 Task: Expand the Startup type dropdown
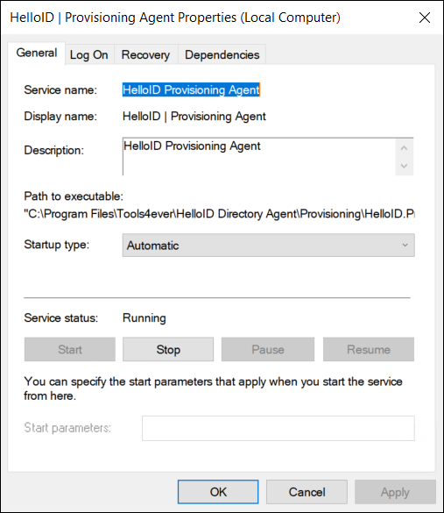(269, 245)
